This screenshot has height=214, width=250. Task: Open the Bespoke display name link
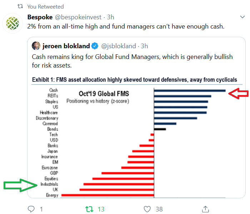click(40, 17)
